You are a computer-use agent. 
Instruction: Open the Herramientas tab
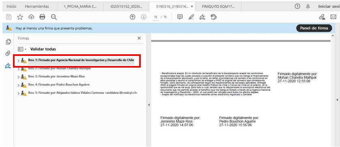pos(37,6)
